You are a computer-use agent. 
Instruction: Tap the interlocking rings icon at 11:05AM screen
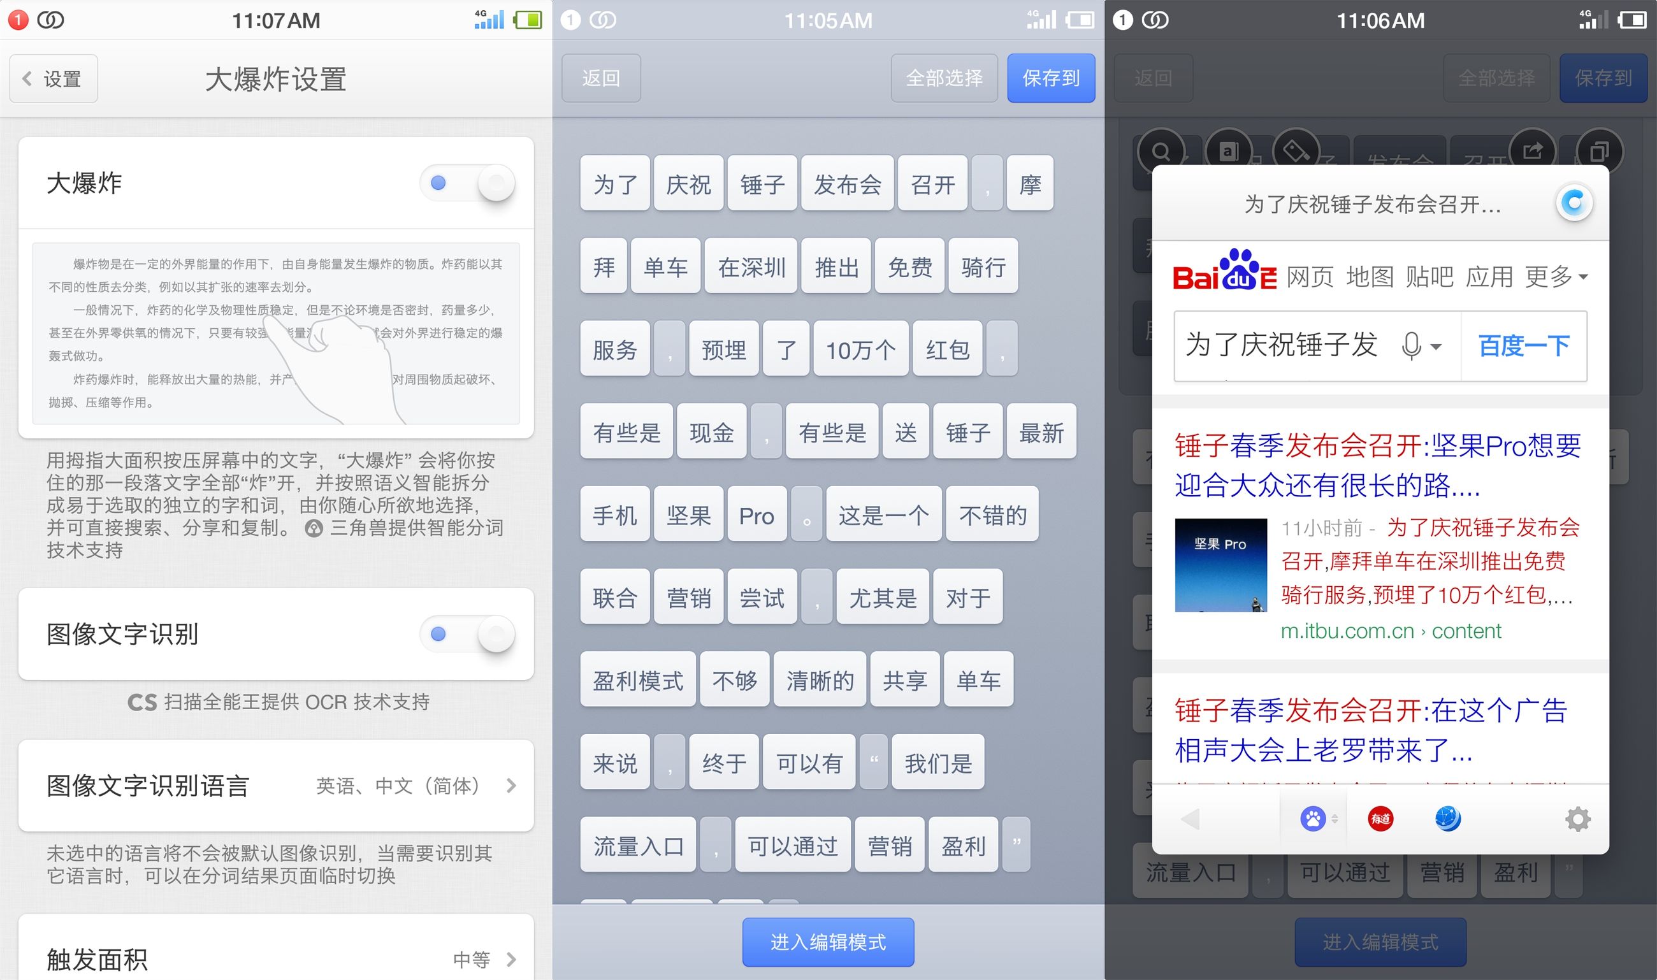602,20
